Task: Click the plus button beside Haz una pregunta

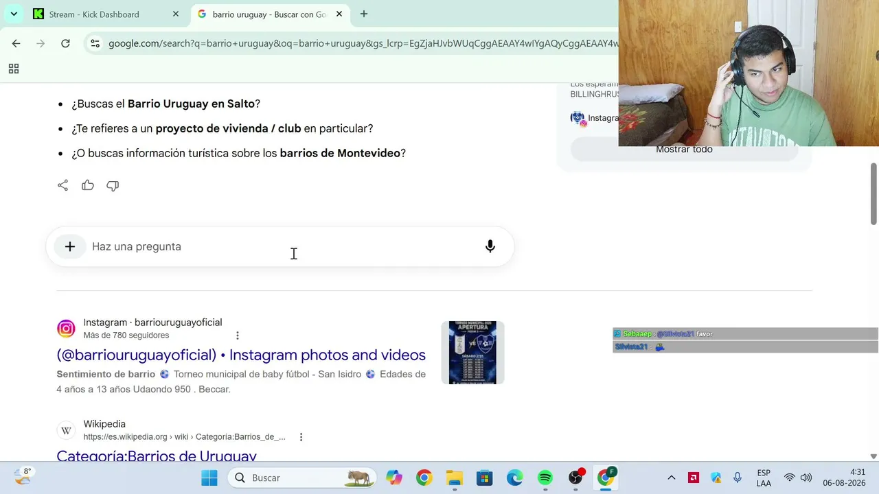Action: point(70,246)
